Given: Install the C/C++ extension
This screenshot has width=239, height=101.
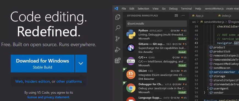Looking at the screenshot, I should click(x=182, y=66).
